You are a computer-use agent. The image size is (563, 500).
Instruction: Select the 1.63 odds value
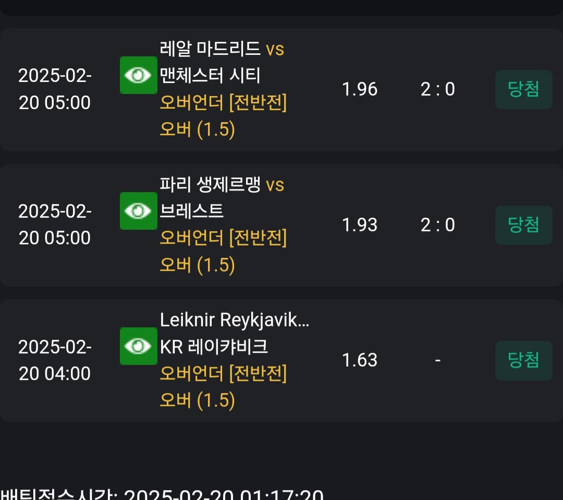coord(360,360)
